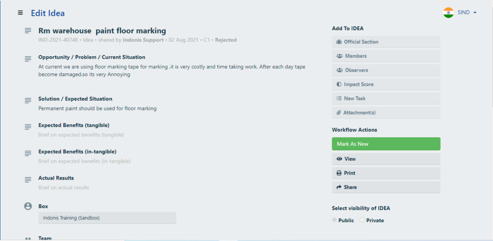Click View button with eye icon
Viewport: 493px width, 241px height.
click(x=386, y=159)
